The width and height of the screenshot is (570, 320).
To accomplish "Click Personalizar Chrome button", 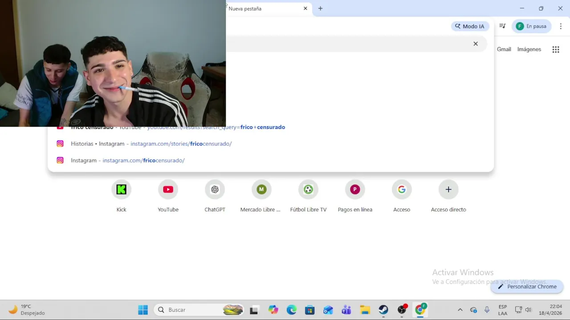I will 527,287.
